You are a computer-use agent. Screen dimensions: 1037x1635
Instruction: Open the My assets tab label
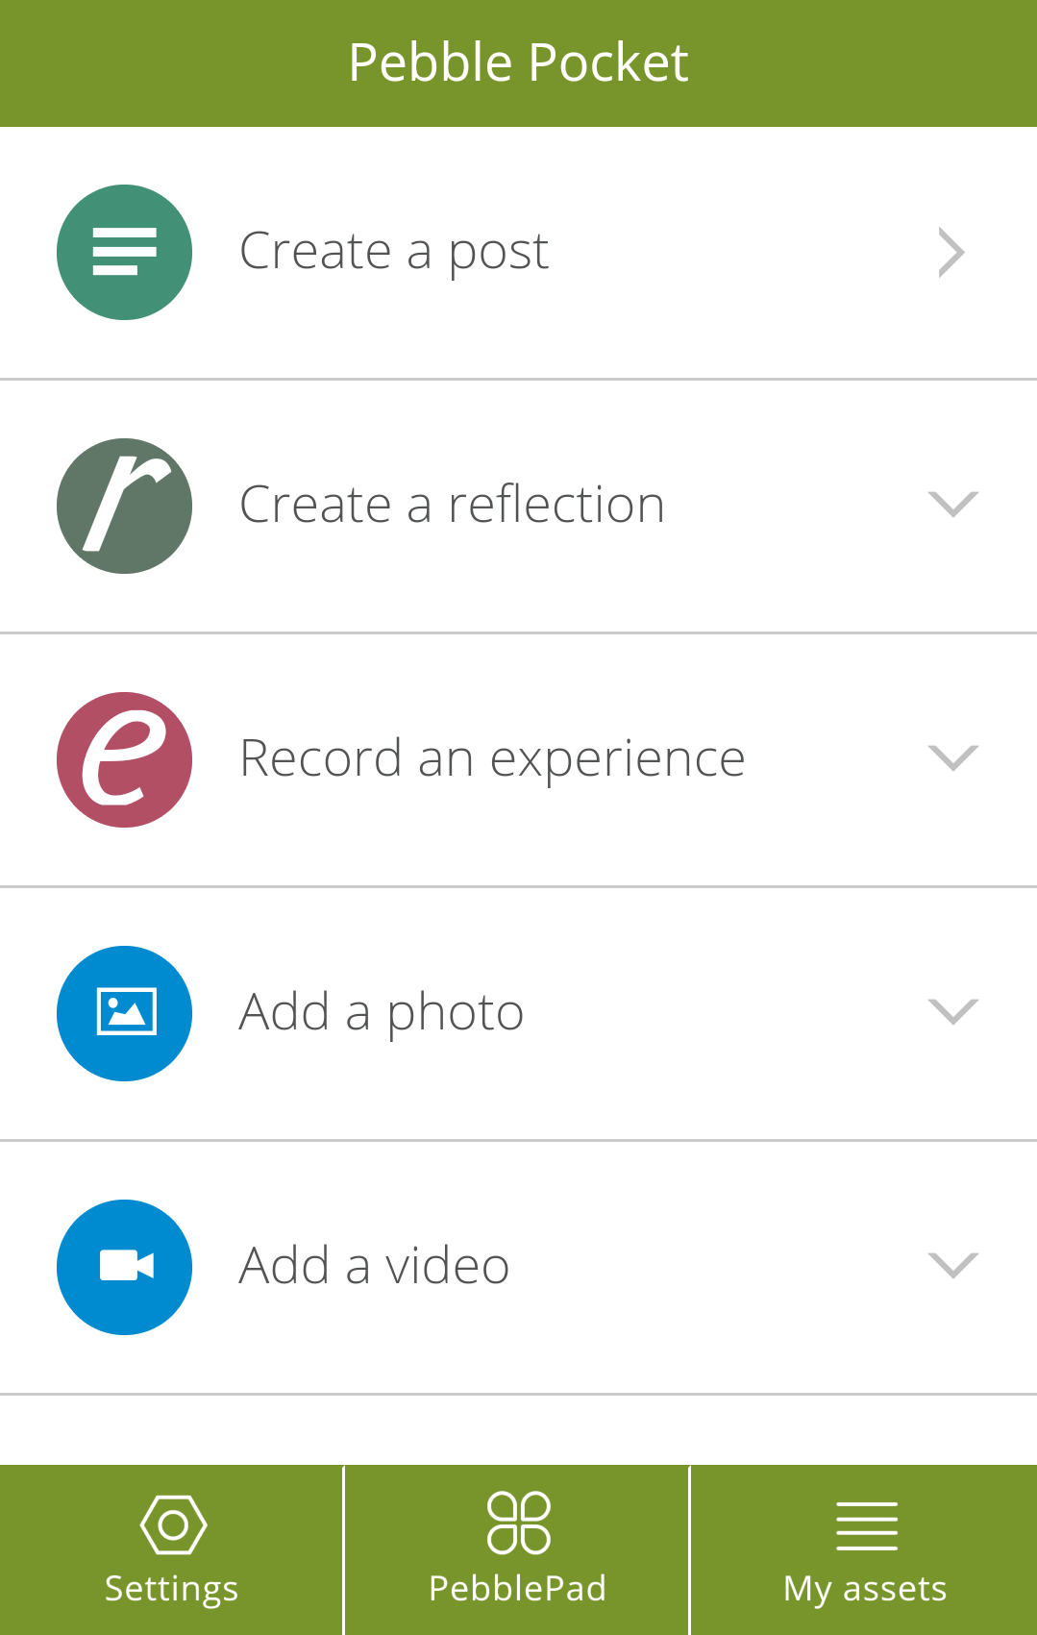click(865, 1589)
